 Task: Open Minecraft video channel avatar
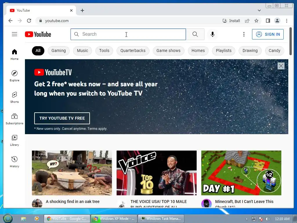click(x=206, y=203)
